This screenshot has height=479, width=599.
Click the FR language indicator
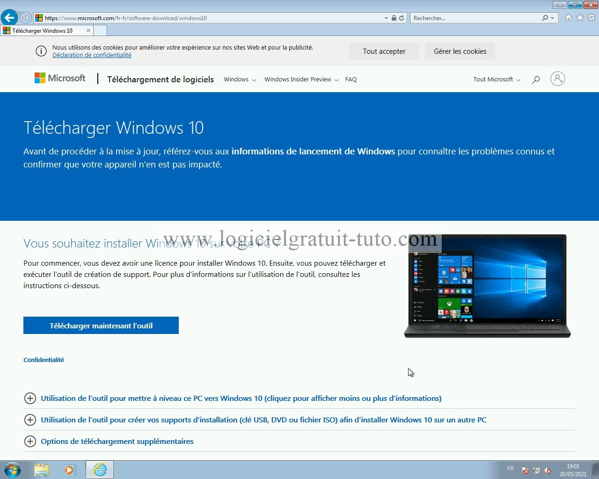[511, 469]
